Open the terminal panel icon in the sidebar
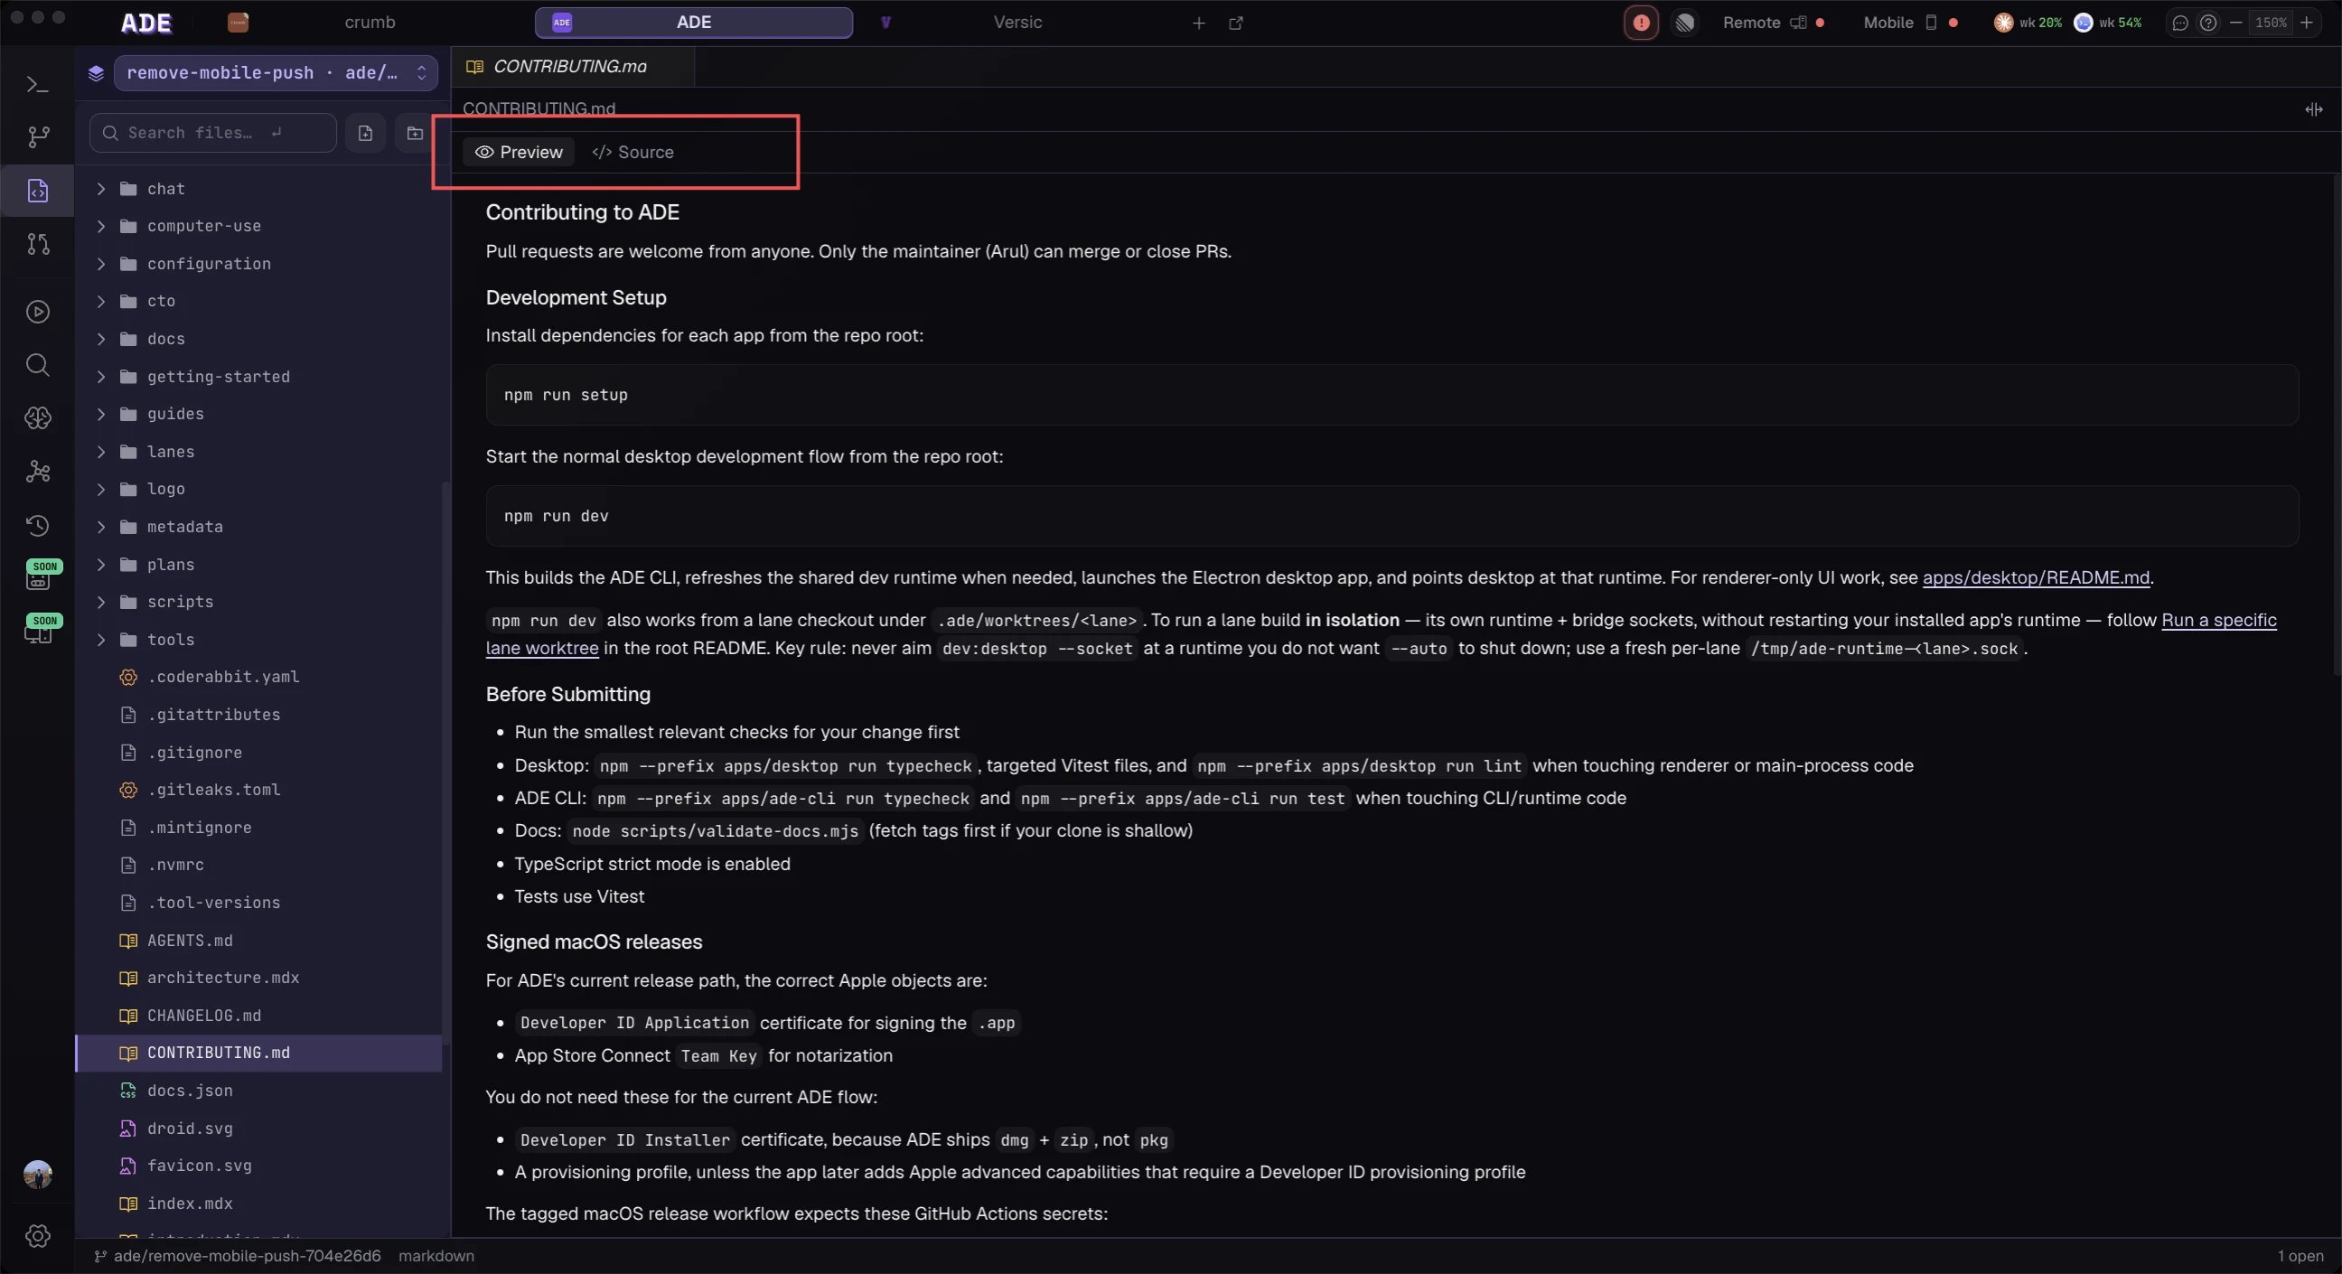The width and height of the screenshot is (2342, 1274). coord(37,85)
